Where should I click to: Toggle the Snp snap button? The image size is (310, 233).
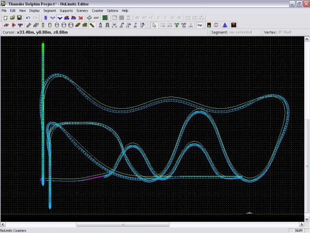tap(200, 25)
